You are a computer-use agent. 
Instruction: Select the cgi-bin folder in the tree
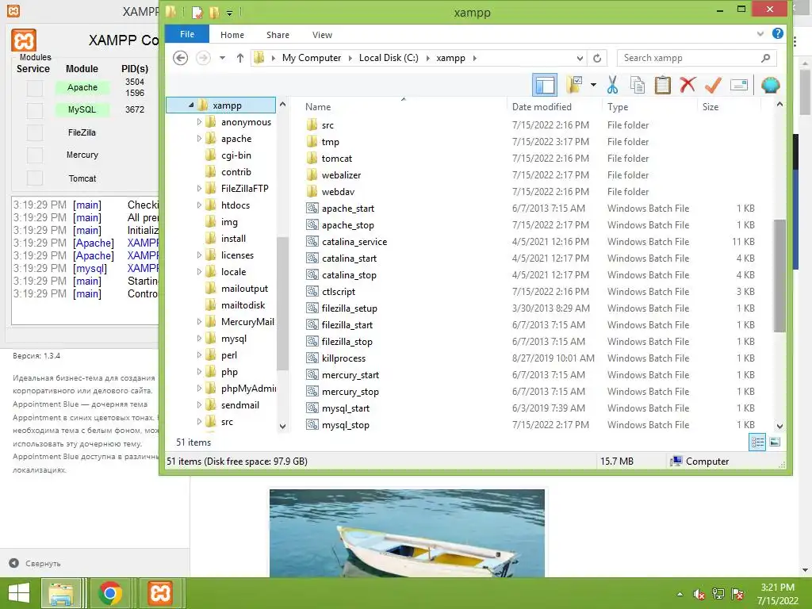228,155
